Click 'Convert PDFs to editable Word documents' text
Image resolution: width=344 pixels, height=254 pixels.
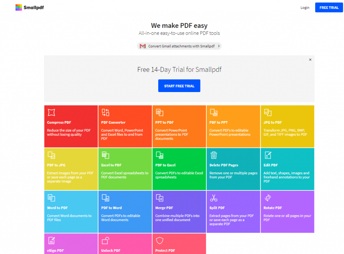tap(121, 218)
